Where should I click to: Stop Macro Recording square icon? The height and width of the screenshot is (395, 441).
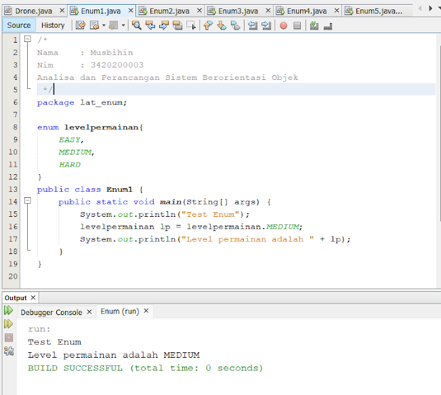click(x=297, y=26)
